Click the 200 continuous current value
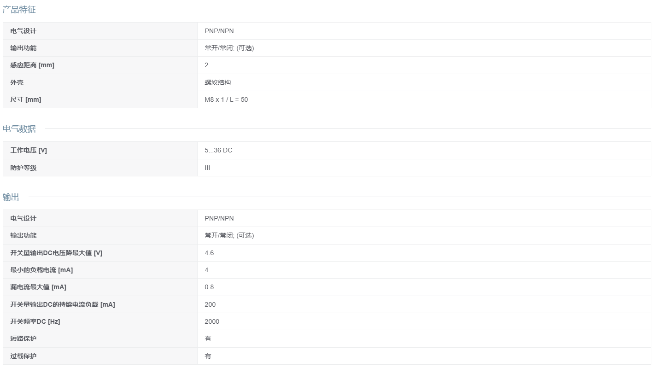The width and height of the screenshot is (655, 373). (210, 304)
